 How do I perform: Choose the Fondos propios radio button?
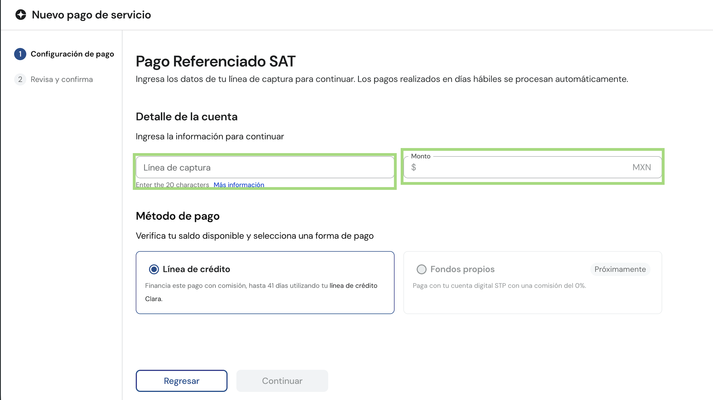click(x=421, y=269)
